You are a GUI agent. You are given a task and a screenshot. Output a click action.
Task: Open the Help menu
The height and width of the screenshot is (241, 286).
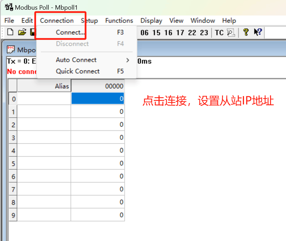pos(229,21)
